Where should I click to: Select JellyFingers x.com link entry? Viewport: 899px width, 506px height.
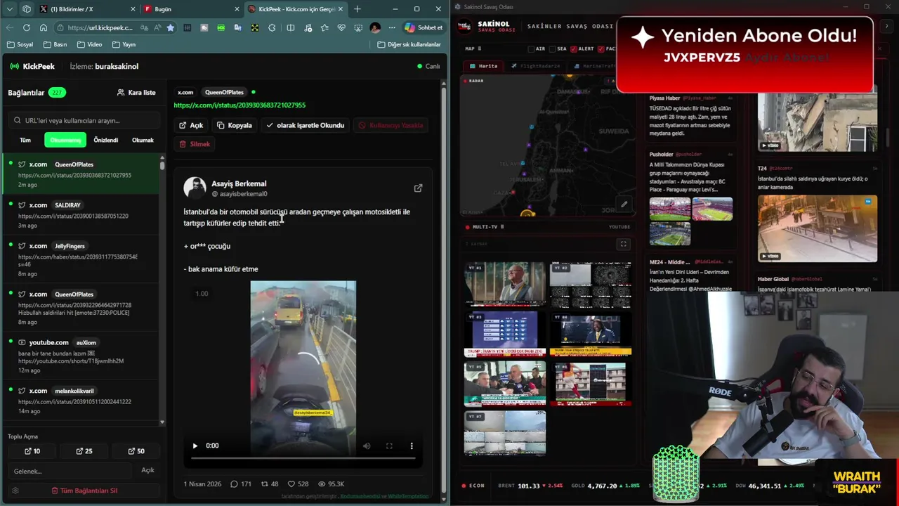[81, 259]
